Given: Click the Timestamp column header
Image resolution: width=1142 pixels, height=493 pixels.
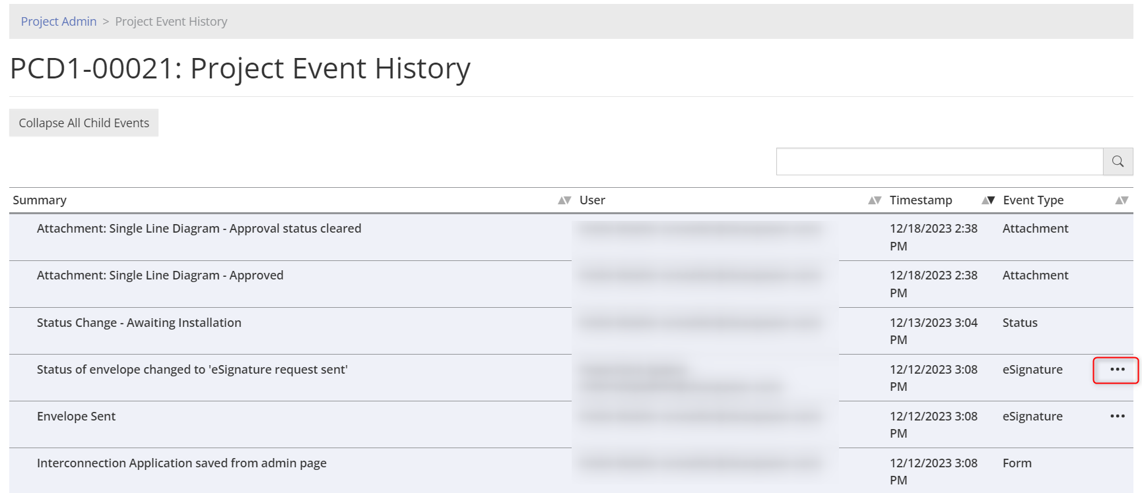Looking at the screenshot, I should coord(921,200).
